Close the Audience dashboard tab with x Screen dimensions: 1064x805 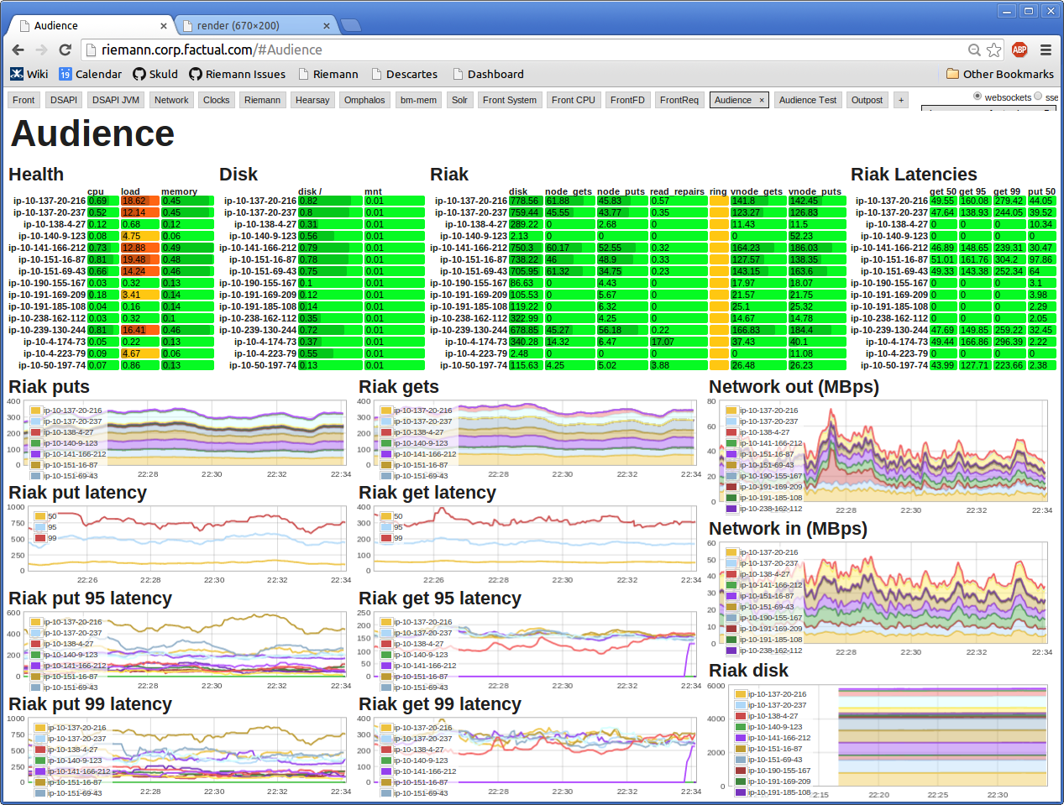click(762, 100)
